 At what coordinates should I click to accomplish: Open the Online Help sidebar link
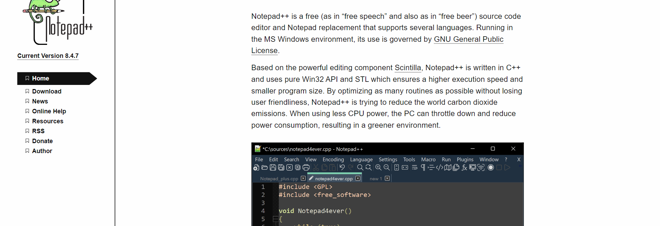[x=49, y=111]
